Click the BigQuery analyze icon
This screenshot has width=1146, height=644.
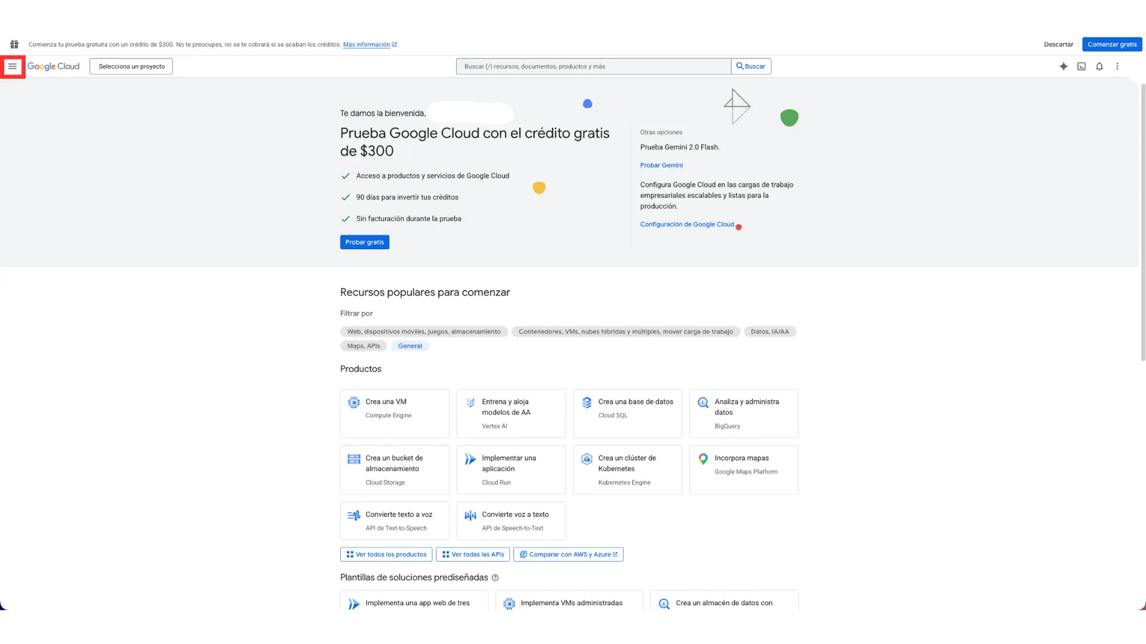tap(703, 402)
